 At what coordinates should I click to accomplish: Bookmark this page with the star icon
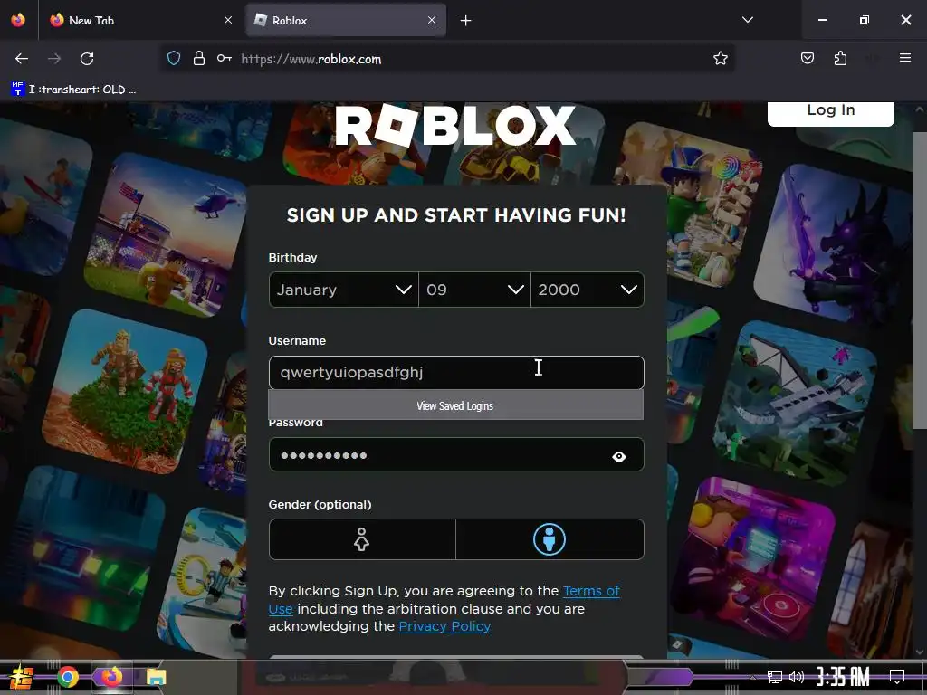click(720, 59)
